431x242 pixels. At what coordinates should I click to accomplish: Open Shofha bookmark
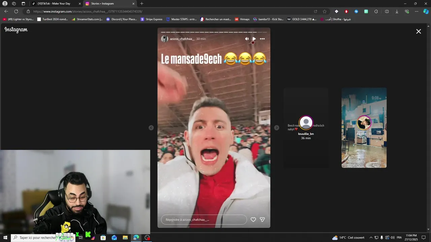[x=335, y=19]
